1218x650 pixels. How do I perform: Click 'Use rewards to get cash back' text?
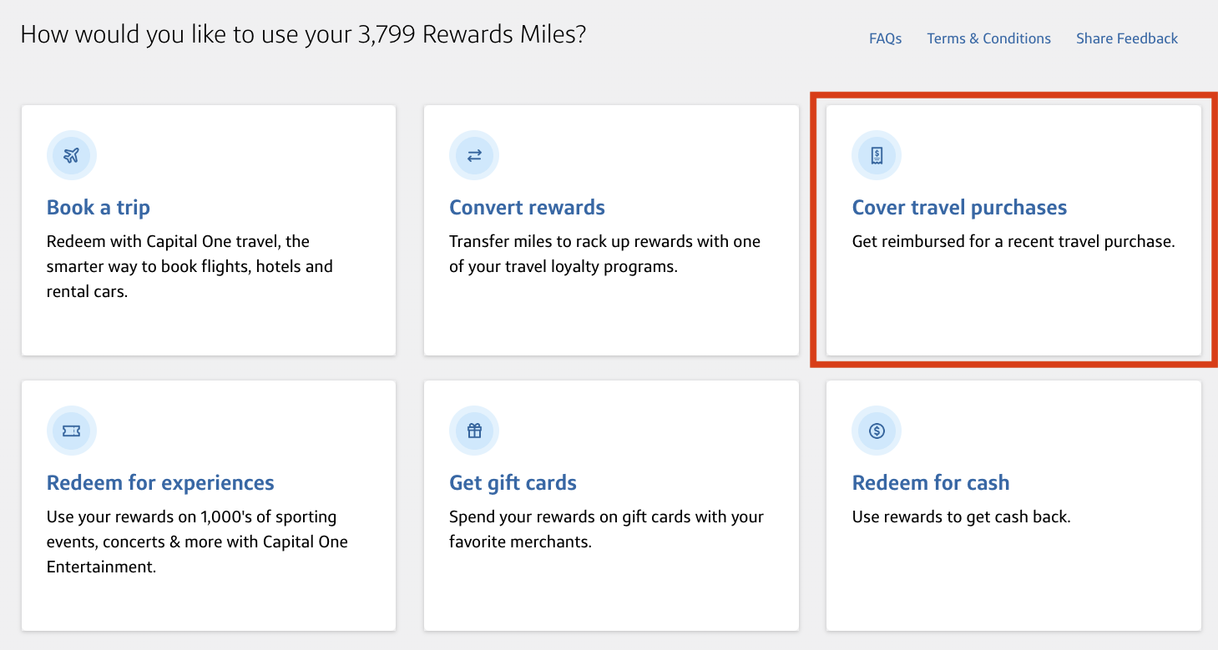961,517
